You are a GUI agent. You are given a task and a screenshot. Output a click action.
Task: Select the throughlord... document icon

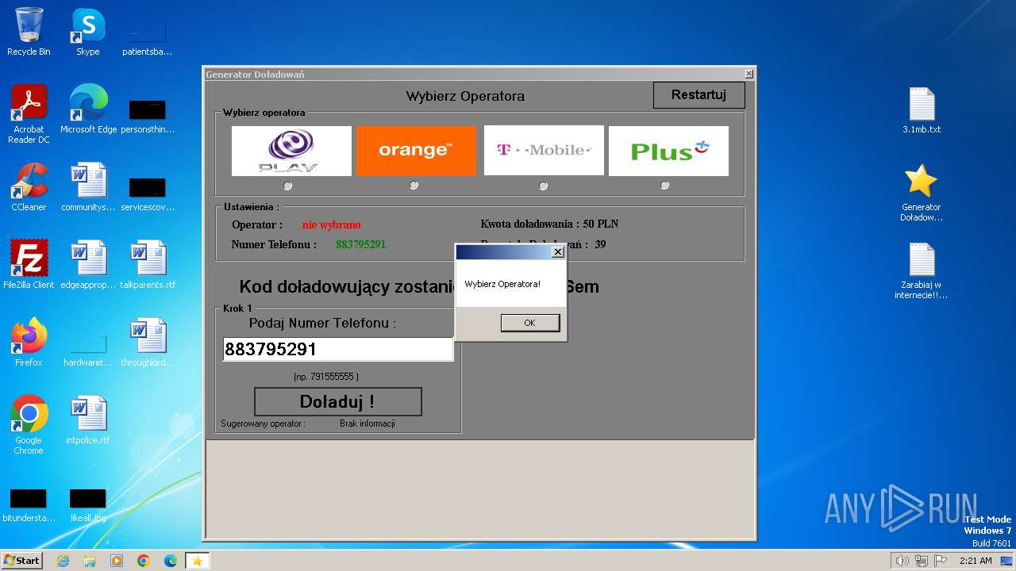click(x=148, y=343)
